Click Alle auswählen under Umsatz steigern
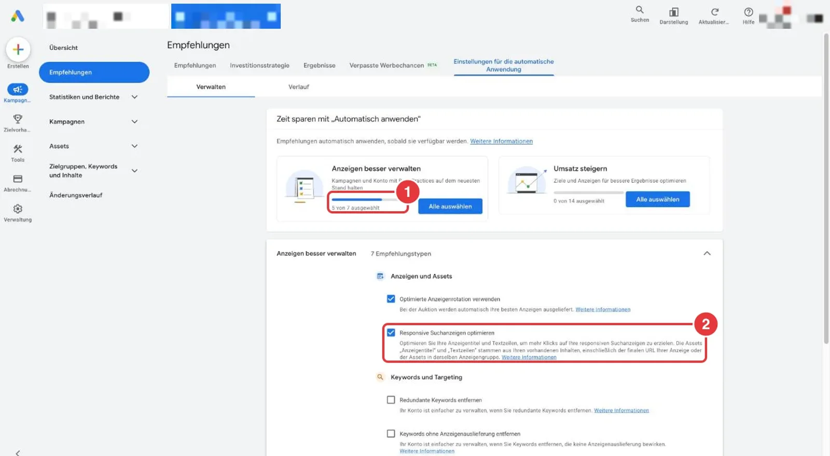Viewport: 830px width, 456px height. [658, 199]
